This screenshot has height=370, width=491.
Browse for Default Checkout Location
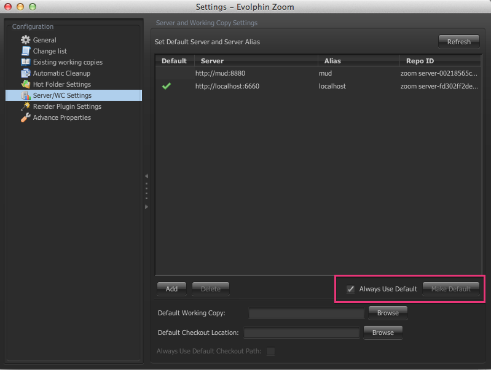tap(383, 333)
